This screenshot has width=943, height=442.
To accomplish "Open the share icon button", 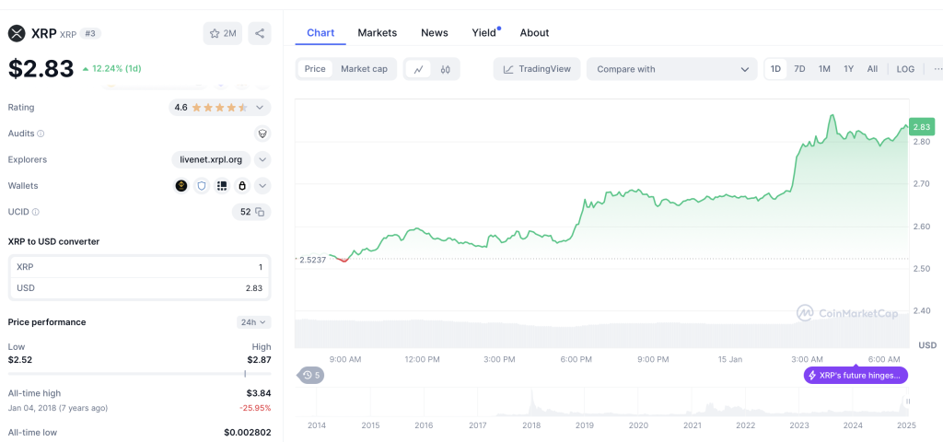I will (x=260, y=34).
